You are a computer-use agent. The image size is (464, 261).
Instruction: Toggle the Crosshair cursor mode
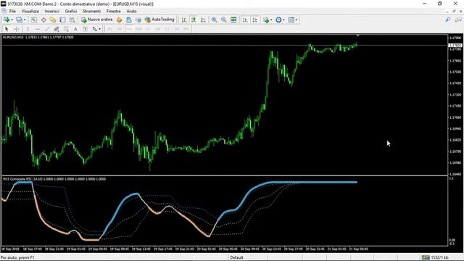[x=16, y=29]
